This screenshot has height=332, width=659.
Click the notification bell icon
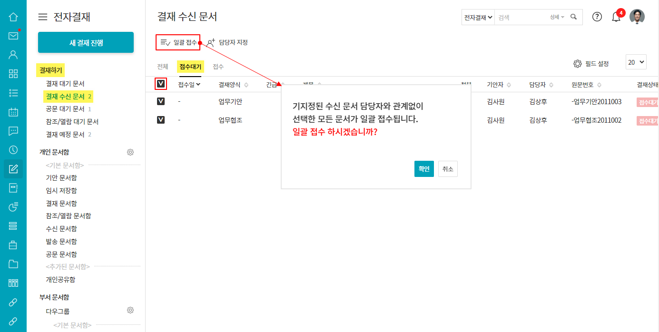(616, 17)
